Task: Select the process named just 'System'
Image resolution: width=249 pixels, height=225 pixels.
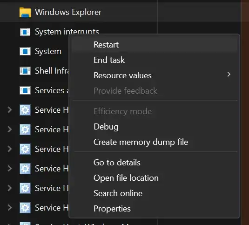Action: click(x=48, y=51)
